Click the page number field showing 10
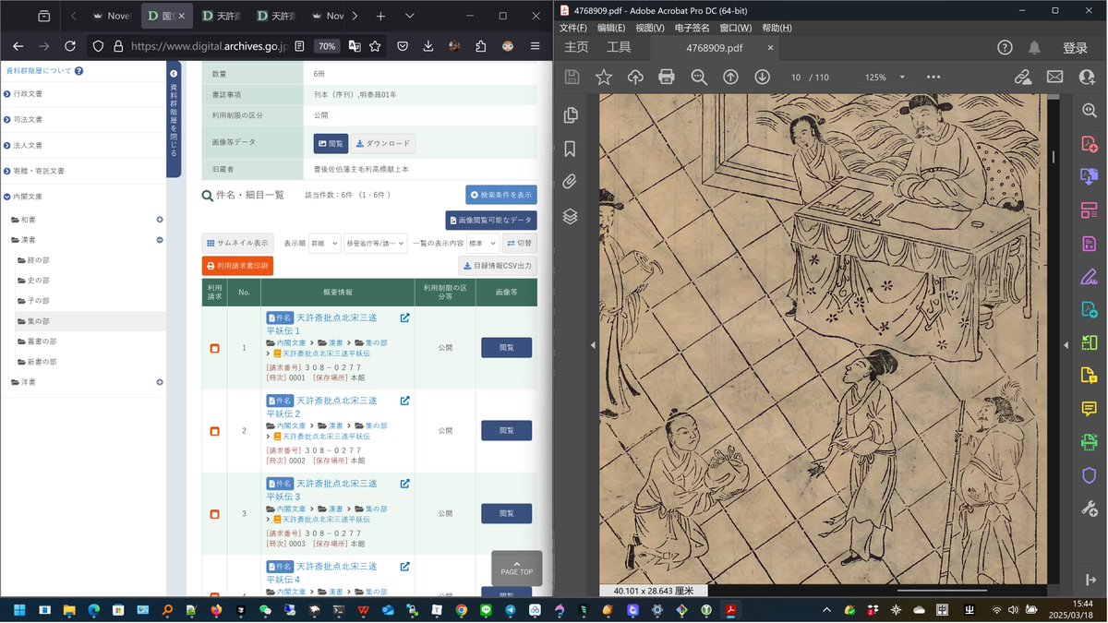 [x=796, y=78]
